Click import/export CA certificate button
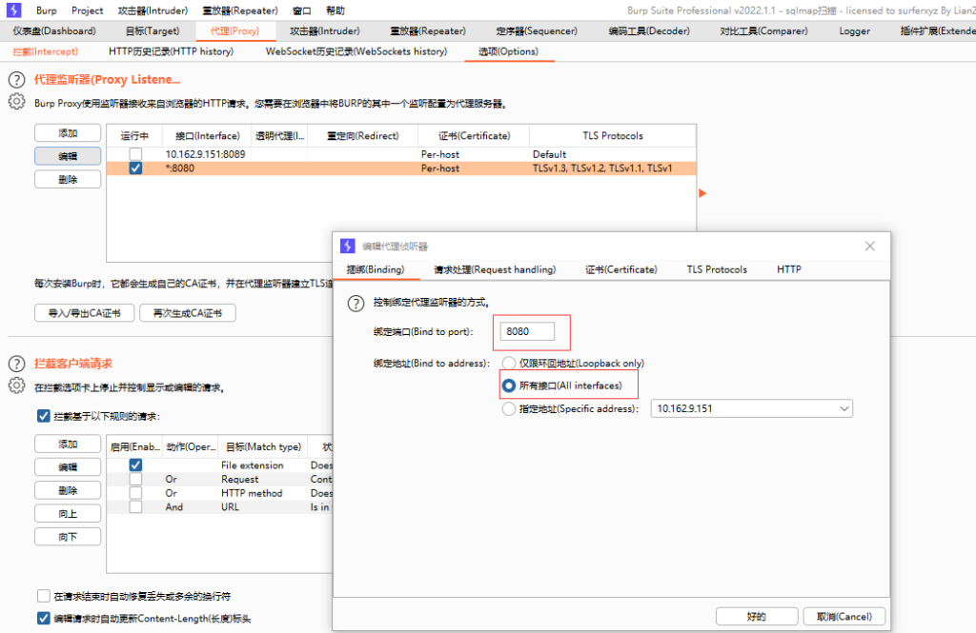Image resolution: width=976 pixels, height=633 pixels. [85, 313]
